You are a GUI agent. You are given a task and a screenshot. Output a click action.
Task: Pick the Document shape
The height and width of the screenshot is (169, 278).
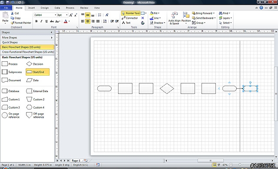pyautogui.click(x=11, y=80)
